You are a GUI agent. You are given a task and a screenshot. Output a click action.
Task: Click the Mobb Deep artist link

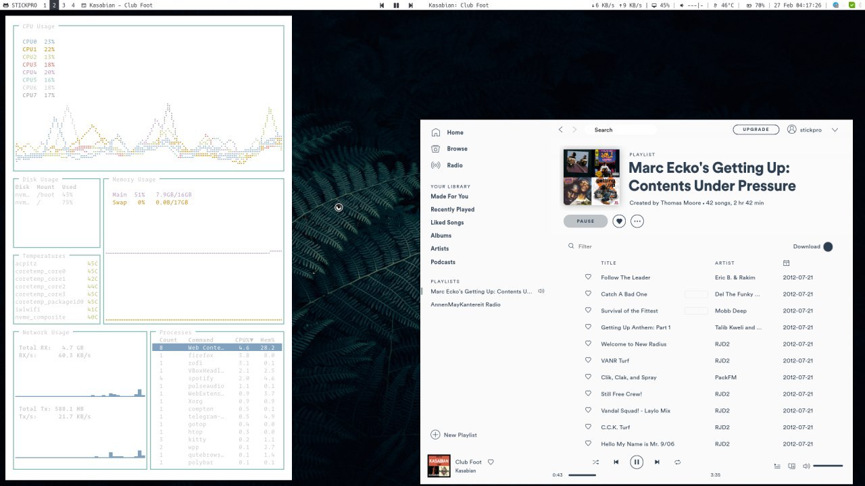point(731,310)
